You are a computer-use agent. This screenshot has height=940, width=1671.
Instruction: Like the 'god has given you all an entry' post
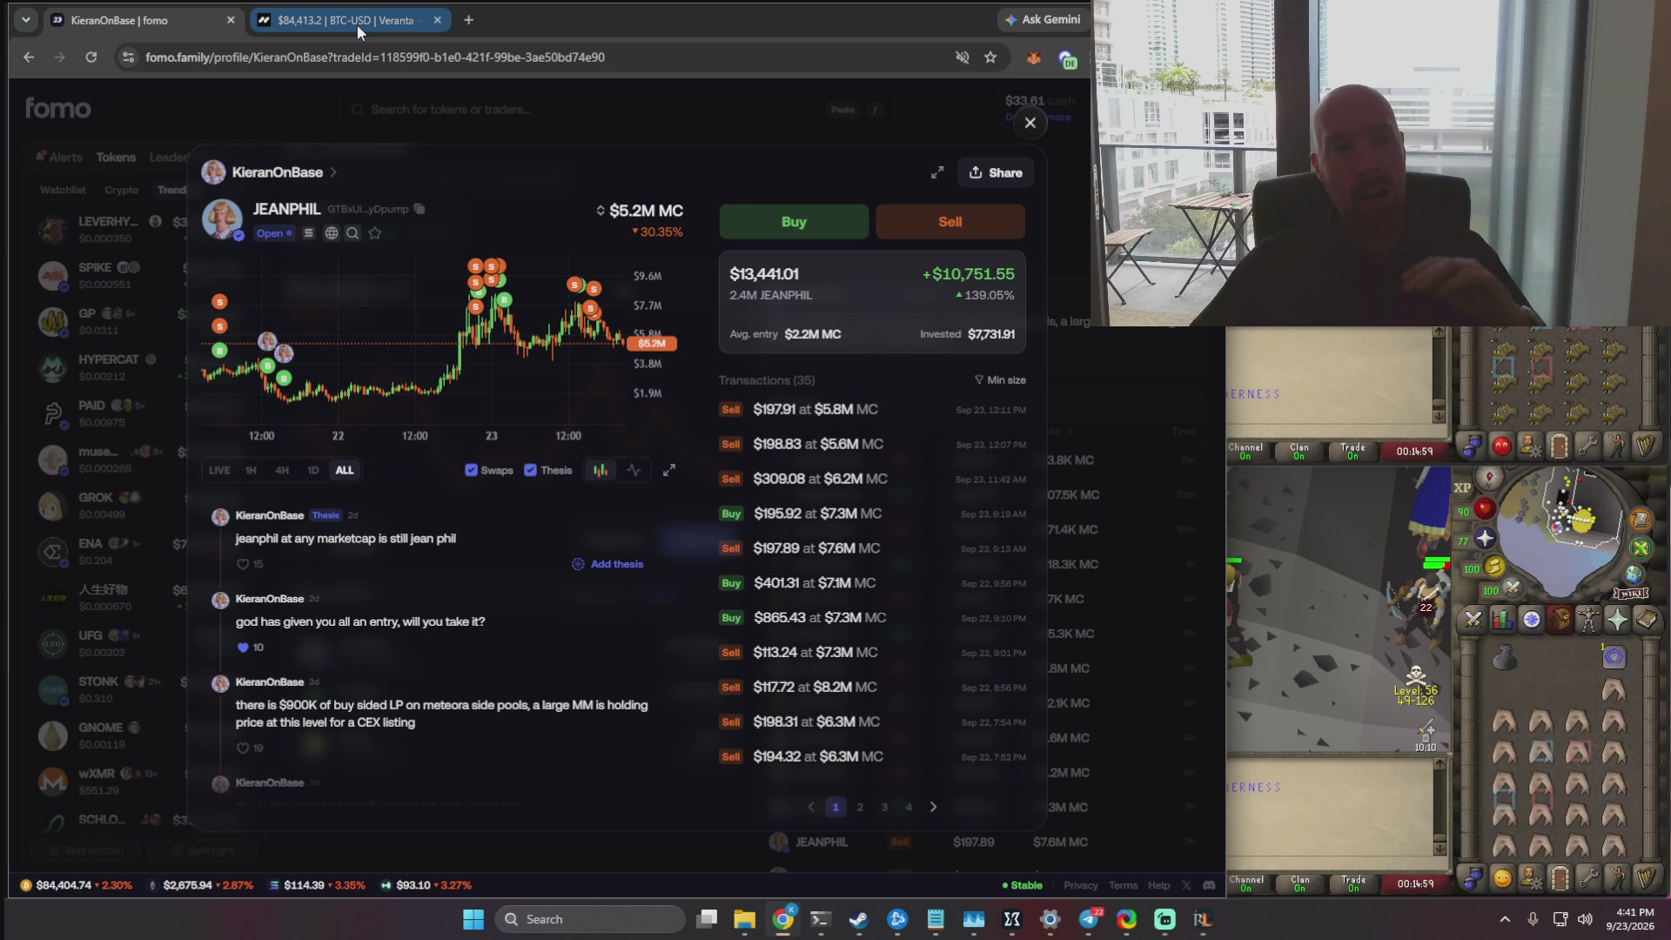243,648
